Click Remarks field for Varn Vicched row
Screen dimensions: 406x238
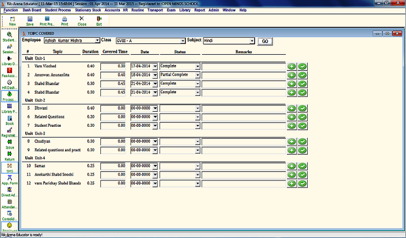pos(243,66)
